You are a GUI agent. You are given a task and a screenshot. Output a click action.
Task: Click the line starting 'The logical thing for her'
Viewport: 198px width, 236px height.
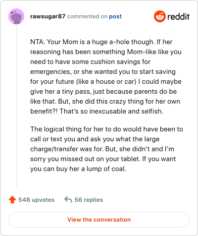tap(106, 129)
